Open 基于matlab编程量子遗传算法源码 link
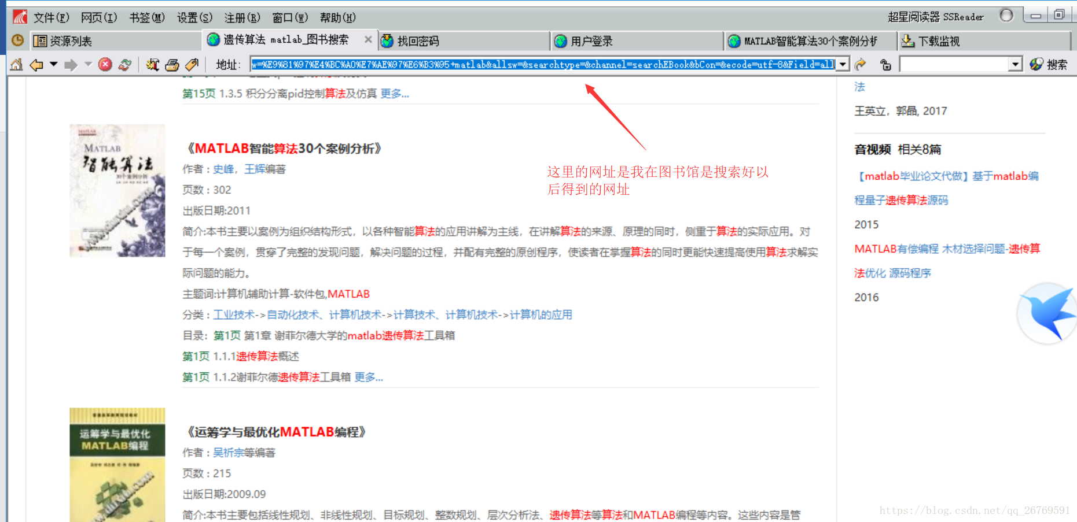1077x522 pixels. (x=947, y=188)
